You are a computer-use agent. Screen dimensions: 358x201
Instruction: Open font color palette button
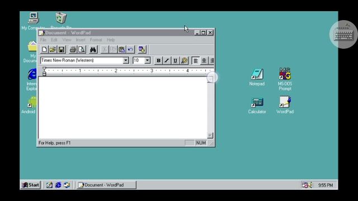tap(184, 60)
